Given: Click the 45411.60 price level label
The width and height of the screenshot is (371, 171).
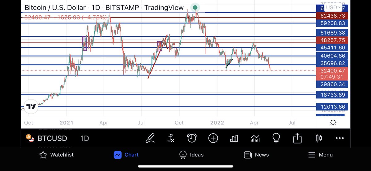Looking at the screenshot, I should coord(332,48).
